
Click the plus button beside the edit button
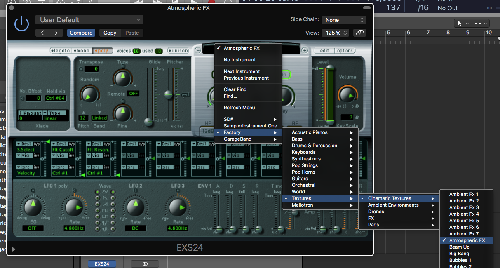(x=305, y=51)
